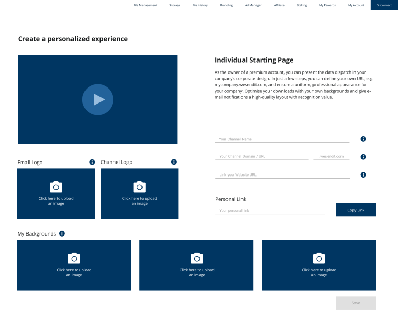This screenshot has height=323, width=398.
Task: Click camera icon in third background tile
Action: click(319, 258)
